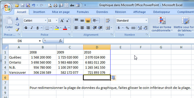This screenshot has width=194, height=98.
Task: Click the quick print printer icon
Action: click(x=55, y=5)
